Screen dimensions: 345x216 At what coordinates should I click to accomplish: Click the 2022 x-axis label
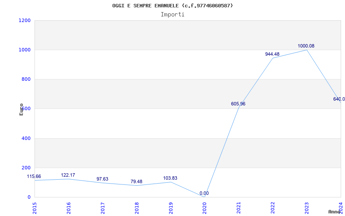tap(273, 208)
